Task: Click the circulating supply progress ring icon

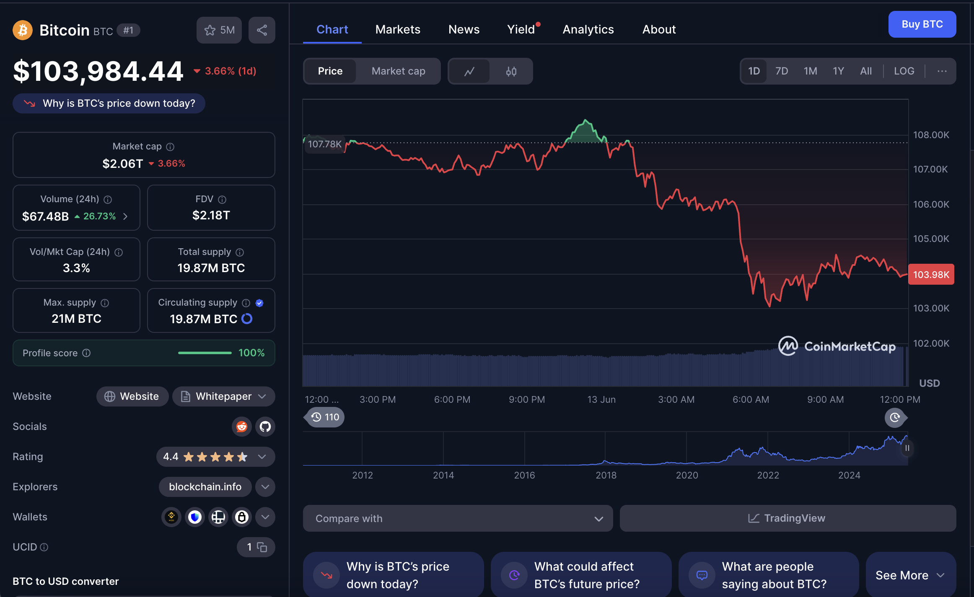Action: (247, 319)
